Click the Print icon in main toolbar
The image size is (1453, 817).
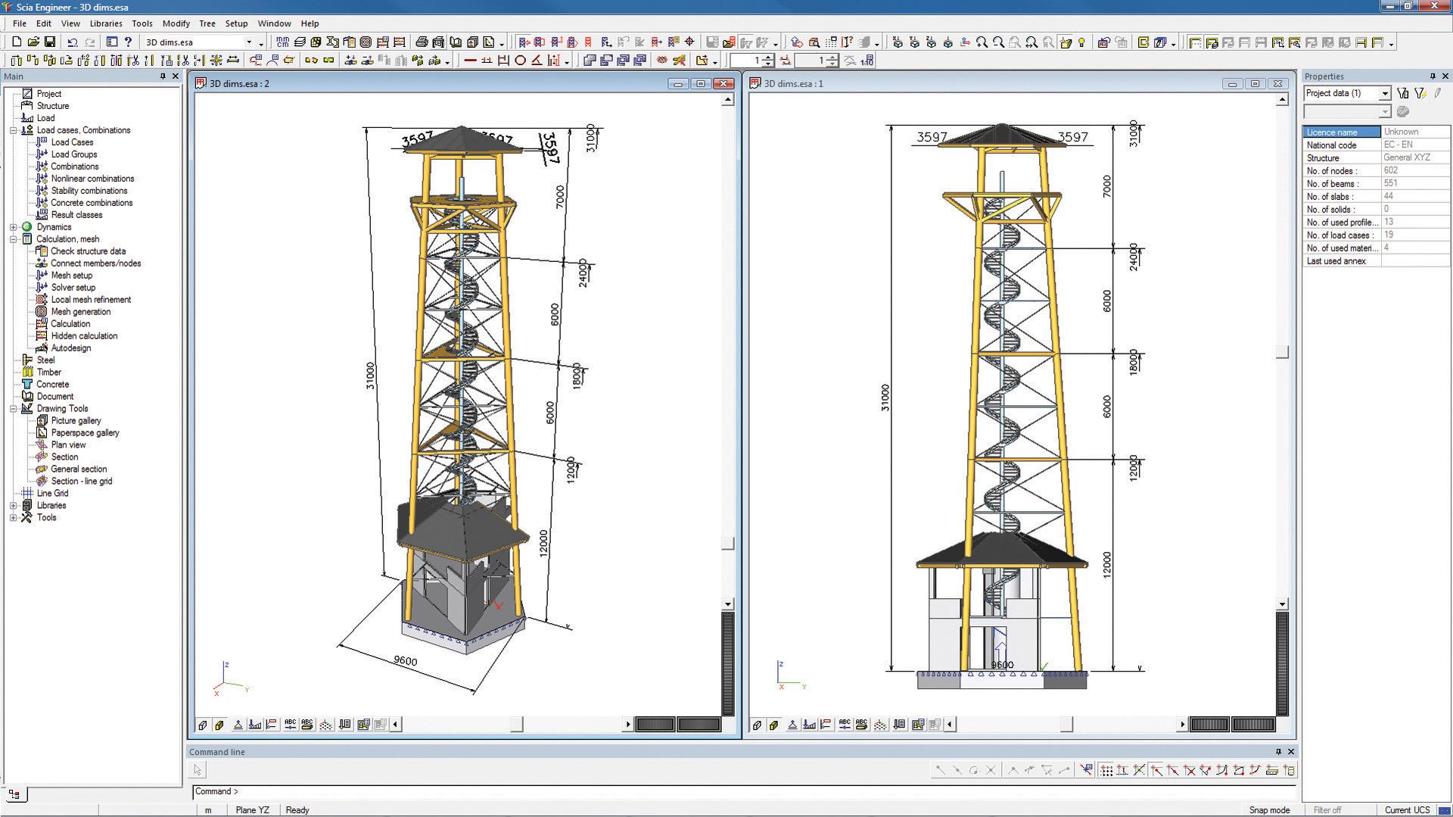[x=422, y=42]
